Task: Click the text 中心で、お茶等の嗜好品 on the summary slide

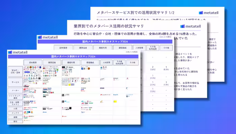Action: (x=186, y=83)
